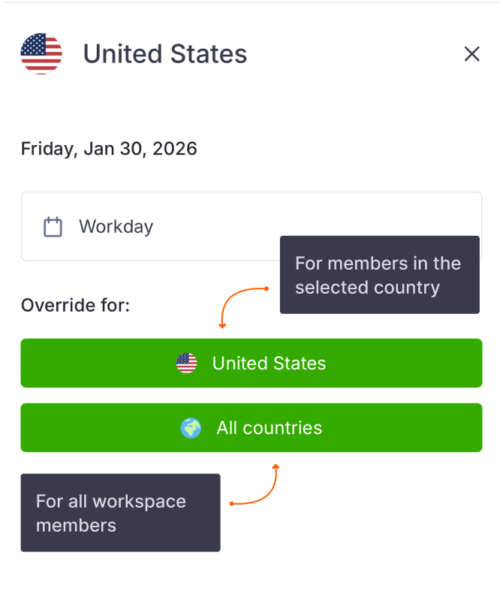Click the "For all workspace members" tooltip
The image size is (503, 601).
tap(120, 512)
